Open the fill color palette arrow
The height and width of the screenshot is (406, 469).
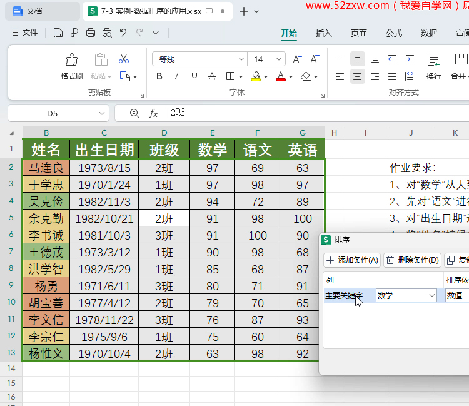pyautogui.click(x=266, y=76)
